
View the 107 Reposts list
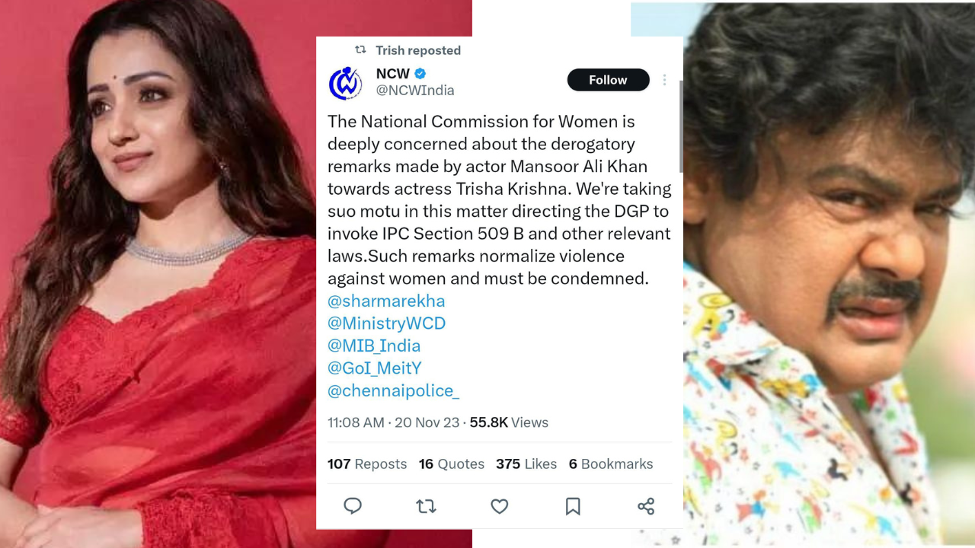[367, 464]
